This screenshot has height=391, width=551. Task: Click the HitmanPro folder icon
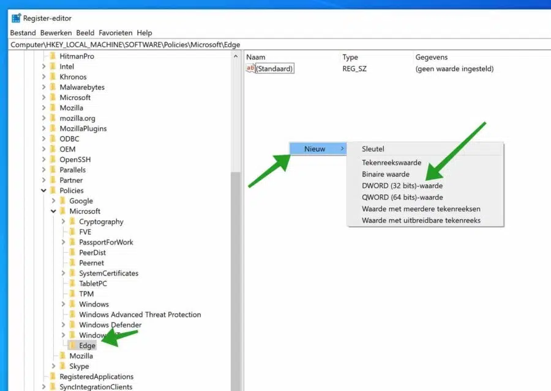(x=53, y=56)
